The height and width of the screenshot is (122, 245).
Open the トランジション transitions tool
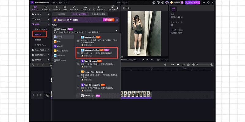(99, 8)
